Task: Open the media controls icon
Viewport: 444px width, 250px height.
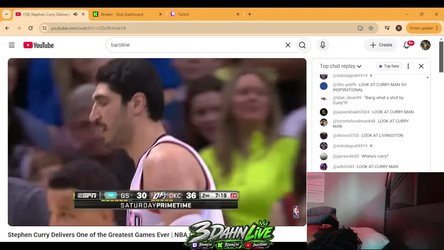Action: coord(387,28)
